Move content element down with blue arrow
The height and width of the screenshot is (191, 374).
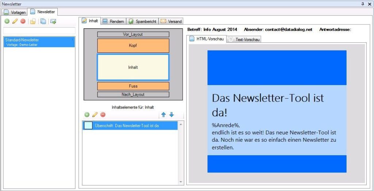172,115
